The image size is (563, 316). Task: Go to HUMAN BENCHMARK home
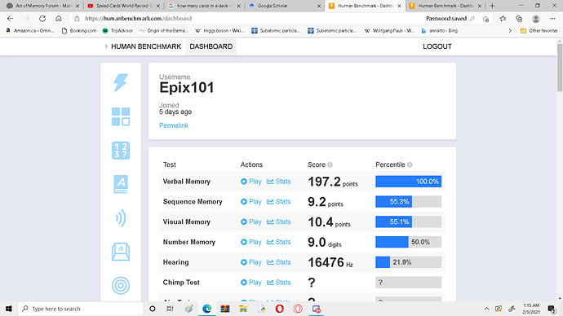tap(143, 46)
